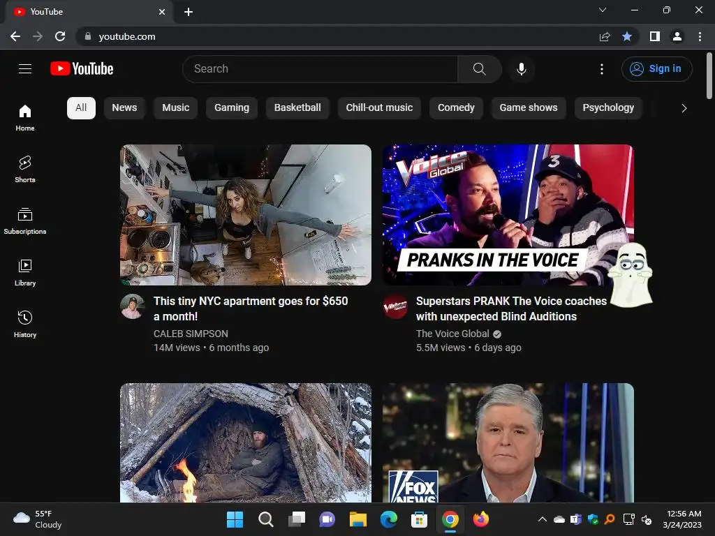Focus the YouTube search field
This screenshot has width=715, height=536.
pos(320,69)
